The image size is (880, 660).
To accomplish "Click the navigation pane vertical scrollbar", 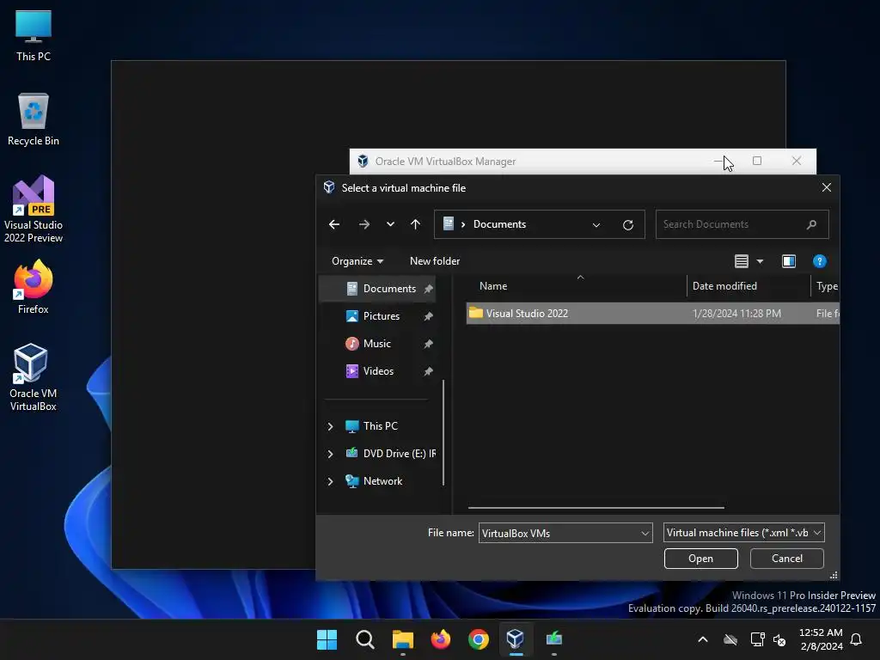I will tap(443, 432).
